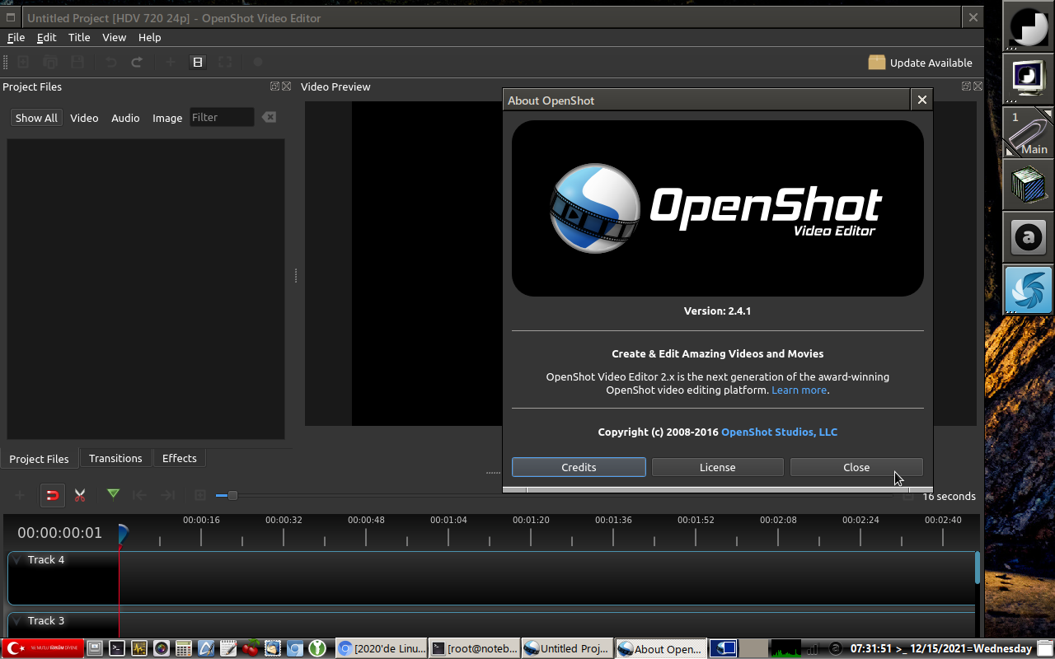Select the Show All filter
This screenshot has width=1055, height=659.
tap(36, 118)
